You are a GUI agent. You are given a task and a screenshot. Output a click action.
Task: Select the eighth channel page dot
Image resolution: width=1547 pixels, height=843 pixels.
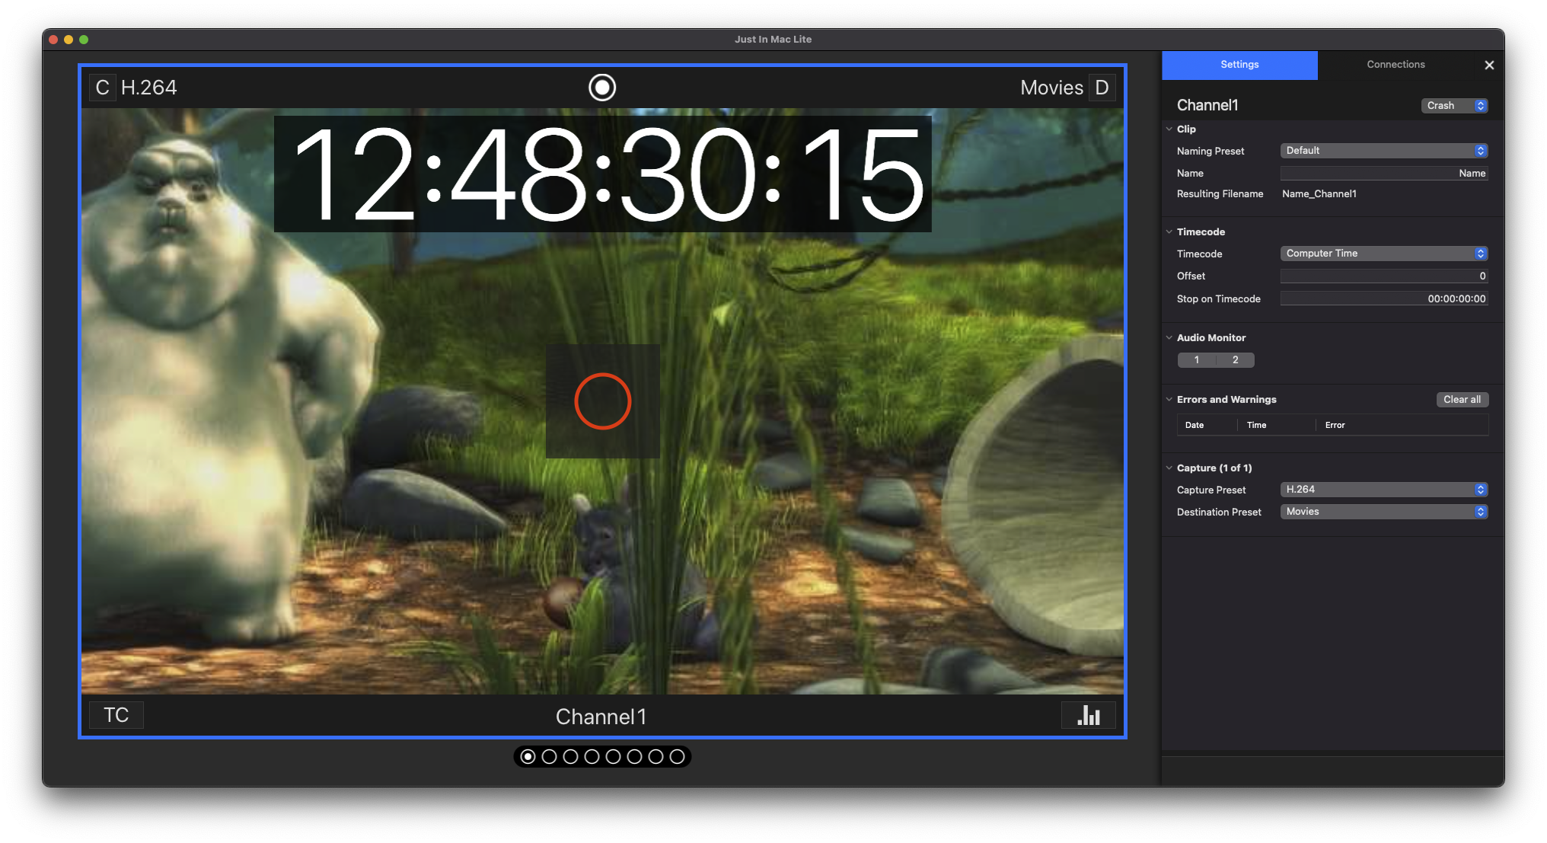coord(677,757)
